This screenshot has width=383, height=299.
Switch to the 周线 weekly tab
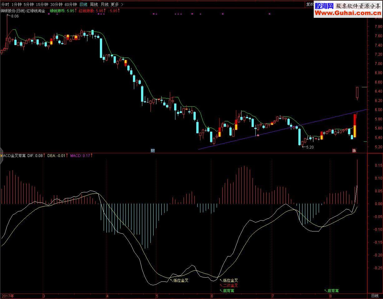tap(94, 4)
